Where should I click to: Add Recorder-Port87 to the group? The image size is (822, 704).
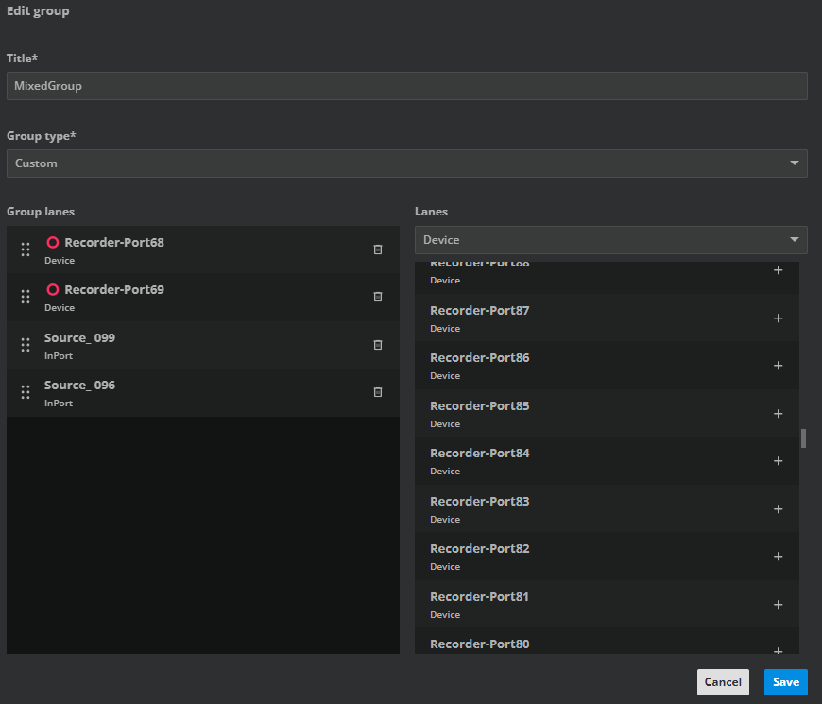pos(778,318)
